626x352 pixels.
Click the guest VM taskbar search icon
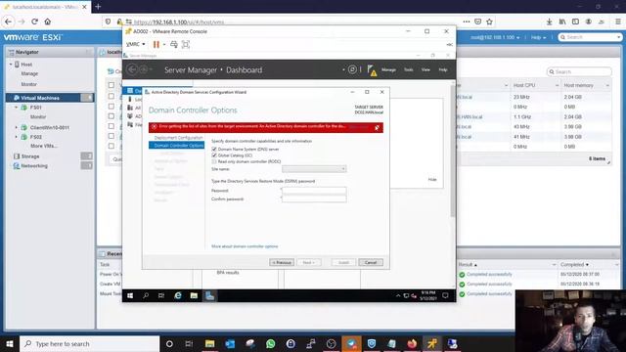click(146, 295)
